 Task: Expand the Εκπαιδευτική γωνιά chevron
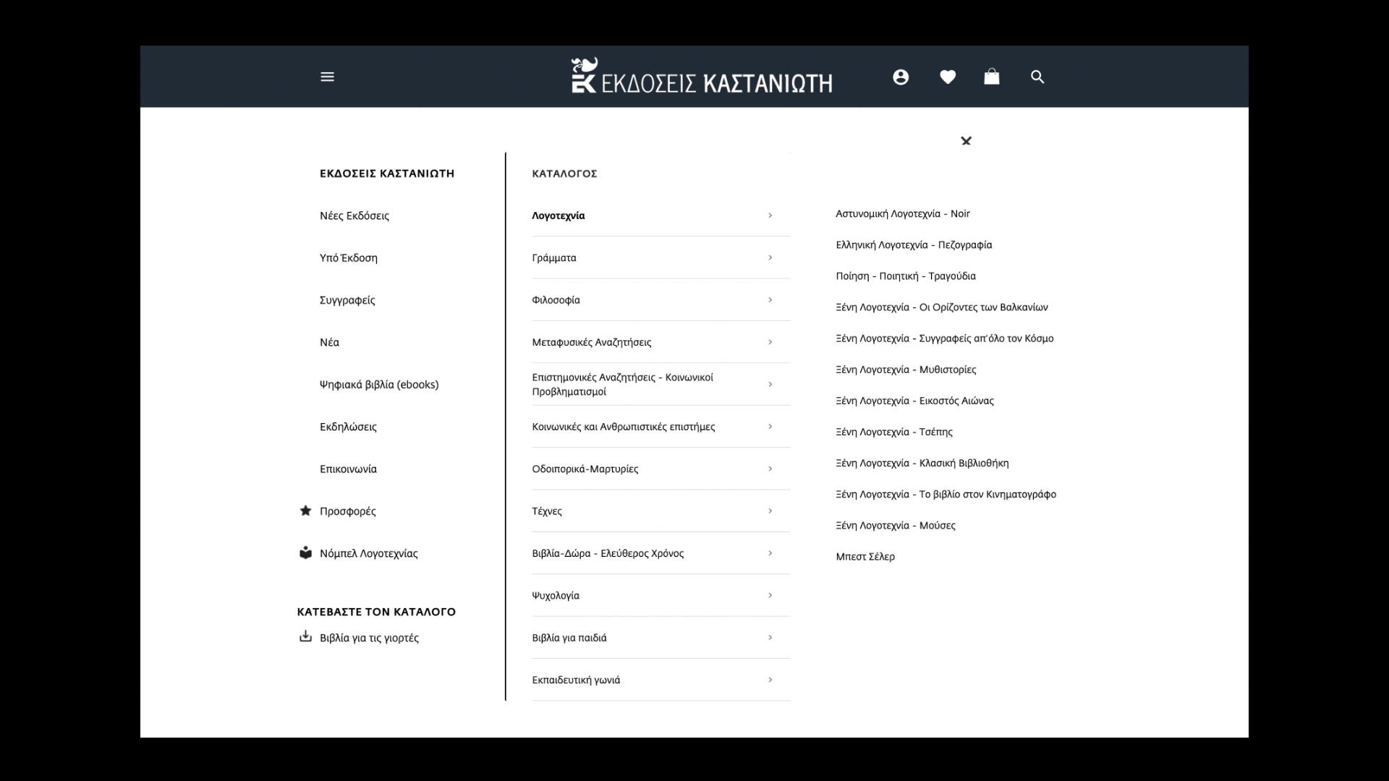coord(770,680)
